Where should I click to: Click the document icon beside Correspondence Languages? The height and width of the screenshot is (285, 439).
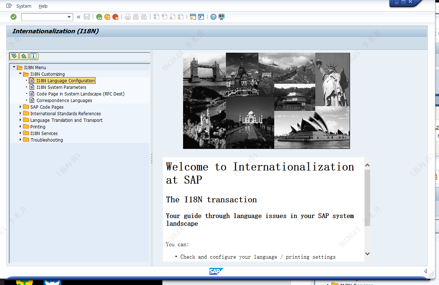click(32, 100)
